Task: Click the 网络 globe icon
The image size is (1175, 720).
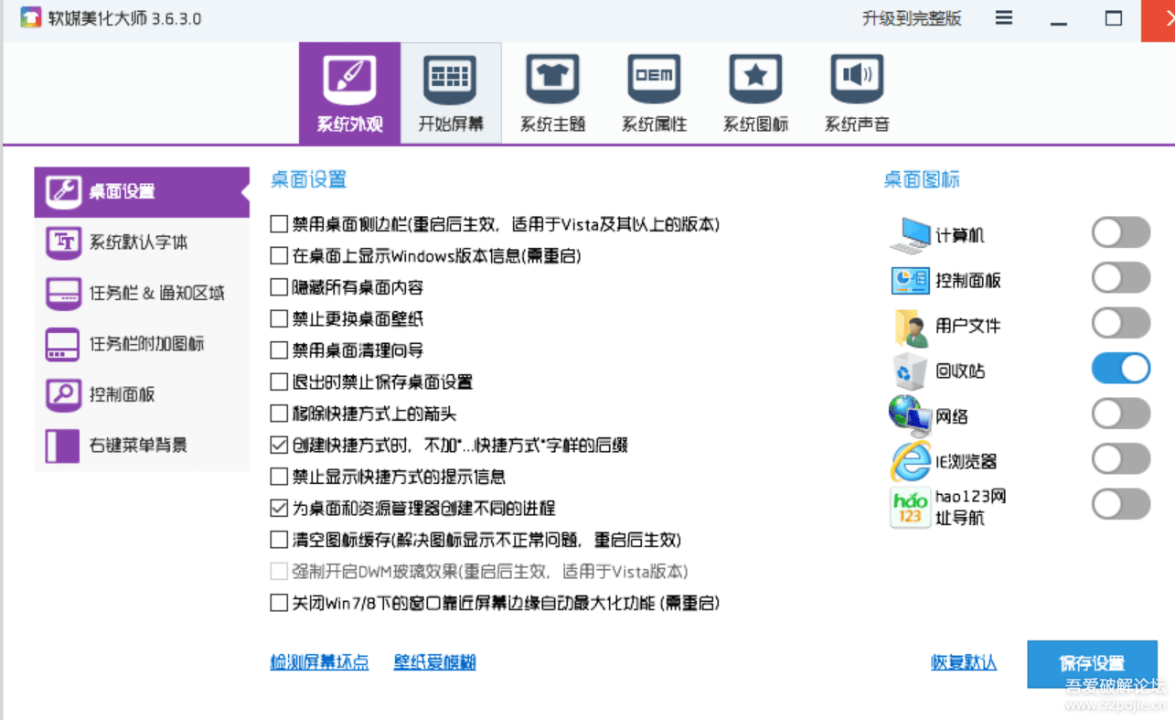Action: 911,416
